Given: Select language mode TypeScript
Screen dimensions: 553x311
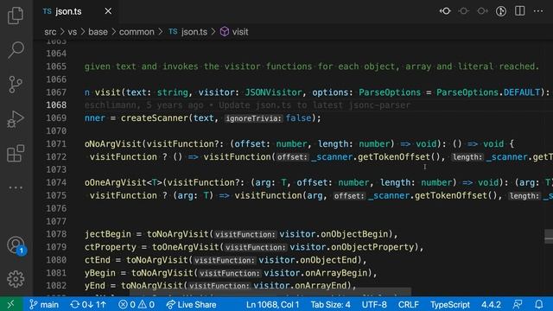Looking at the screenshot, I should tap(450, 304).
